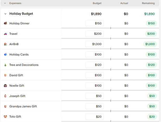Click the Remaining column header
Screen dimensions: 161x122
(148, 3)
